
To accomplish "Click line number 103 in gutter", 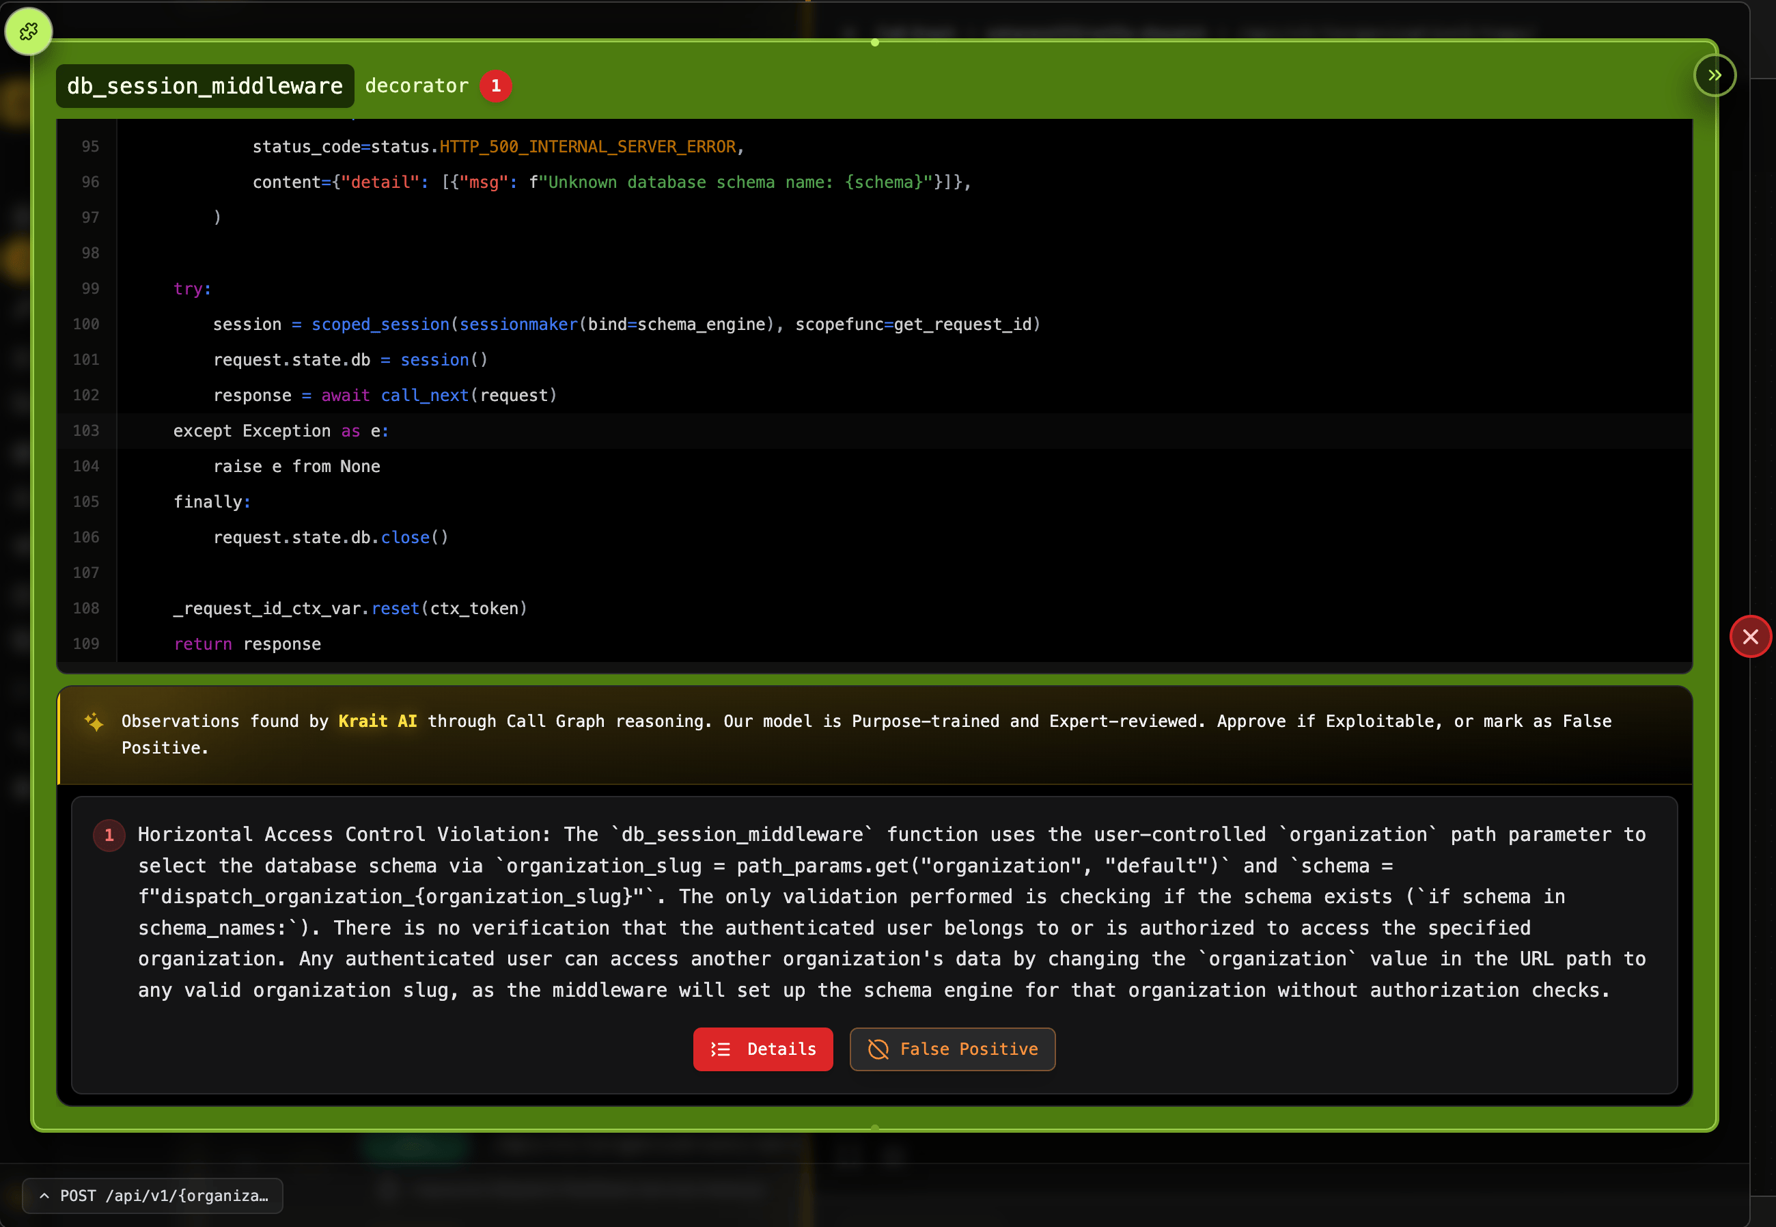I will [86, 430].
